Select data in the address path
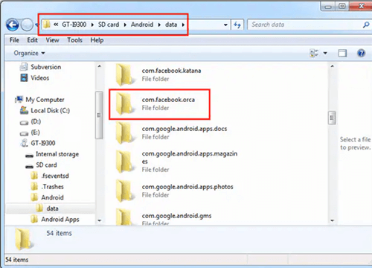Image resolution: width=372 pixels, height=268 pixels. (171, 25)
